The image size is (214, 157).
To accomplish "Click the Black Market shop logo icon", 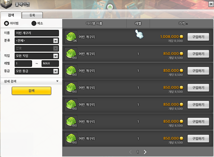I will (x=6, y=4).
